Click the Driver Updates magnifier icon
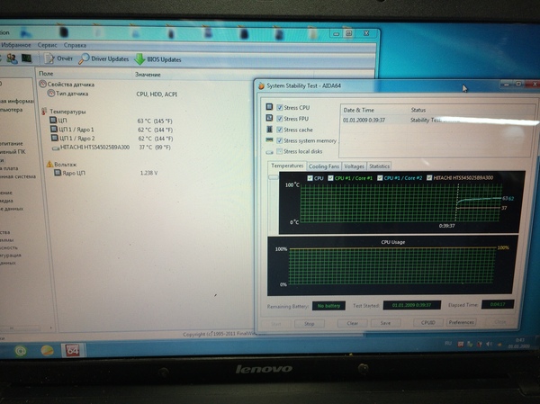 point(84,58)
